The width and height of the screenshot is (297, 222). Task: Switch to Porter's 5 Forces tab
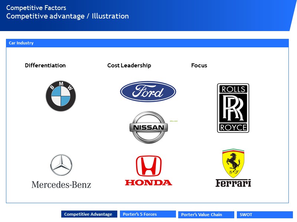(x=148, y=214)
